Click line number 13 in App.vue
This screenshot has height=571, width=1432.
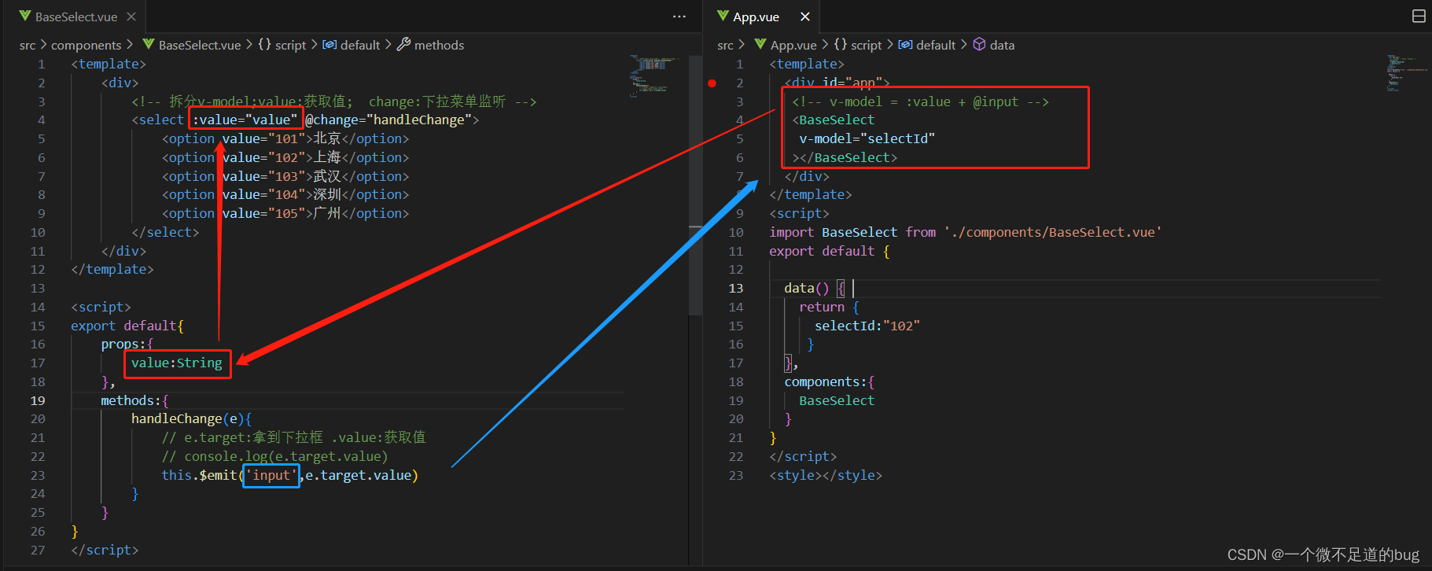tap(736, 288)
